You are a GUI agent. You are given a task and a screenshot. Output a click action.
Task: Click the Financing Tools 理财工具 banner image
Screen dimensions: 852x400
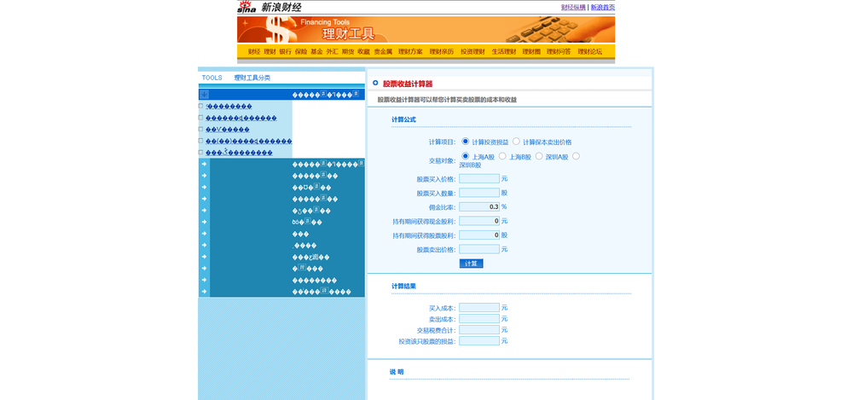click(x=426, y=29)
